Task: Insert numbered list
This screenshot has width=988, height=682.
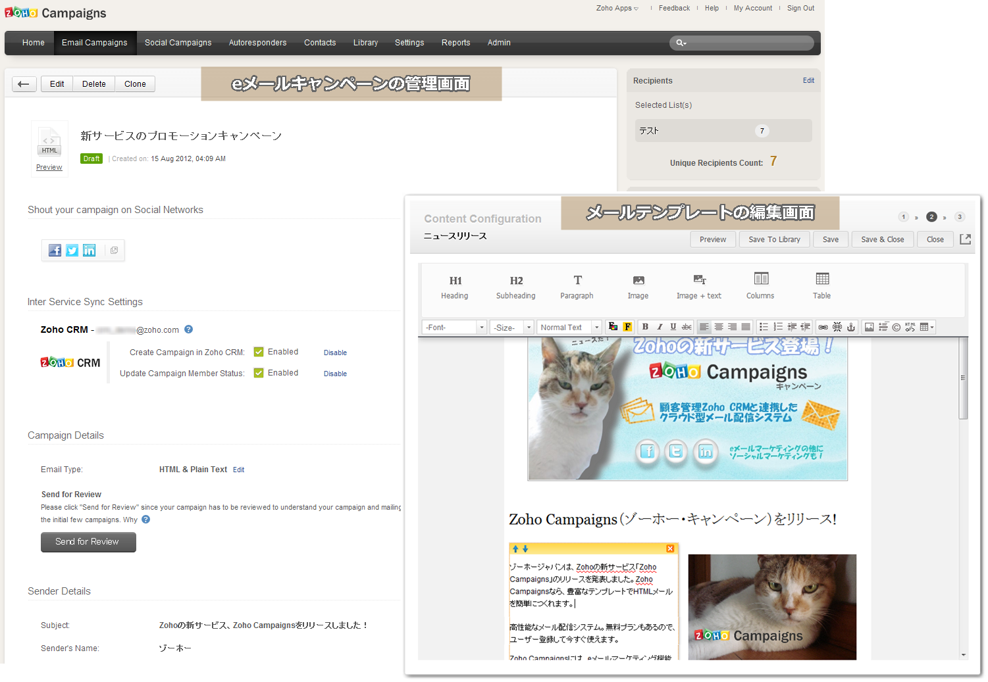Action: point(778,327)
